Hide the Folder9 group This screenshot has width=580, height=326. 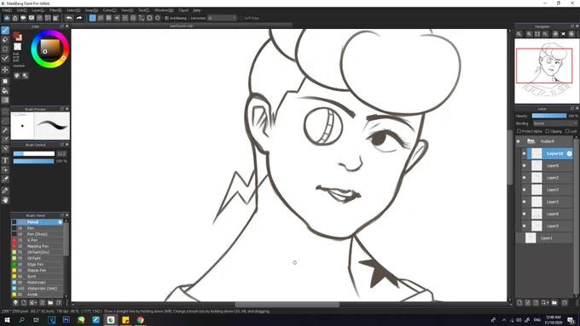pyautogui.click(x=519, y=141)
